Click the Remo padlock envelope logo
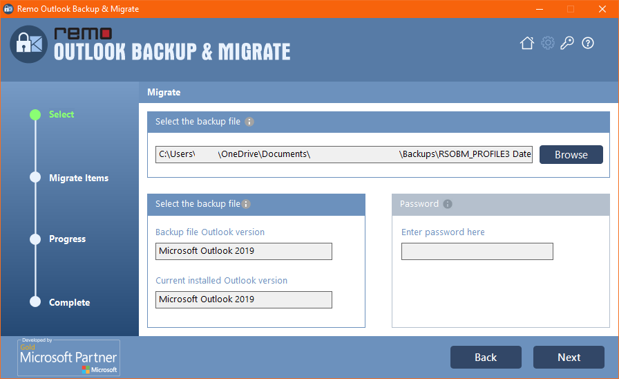 pos(28,44)
